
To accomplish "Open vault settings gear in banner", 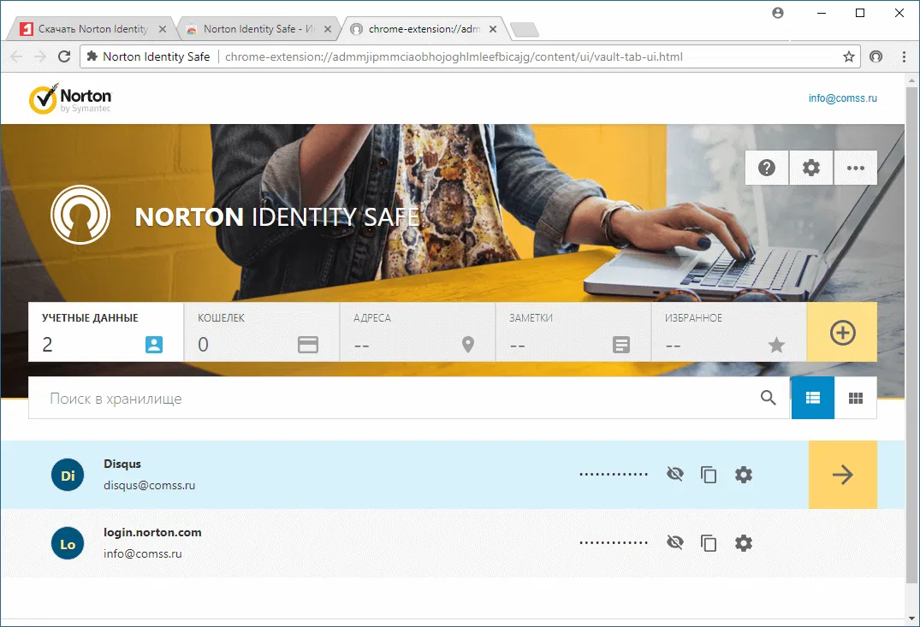I will tap(811, 168).
